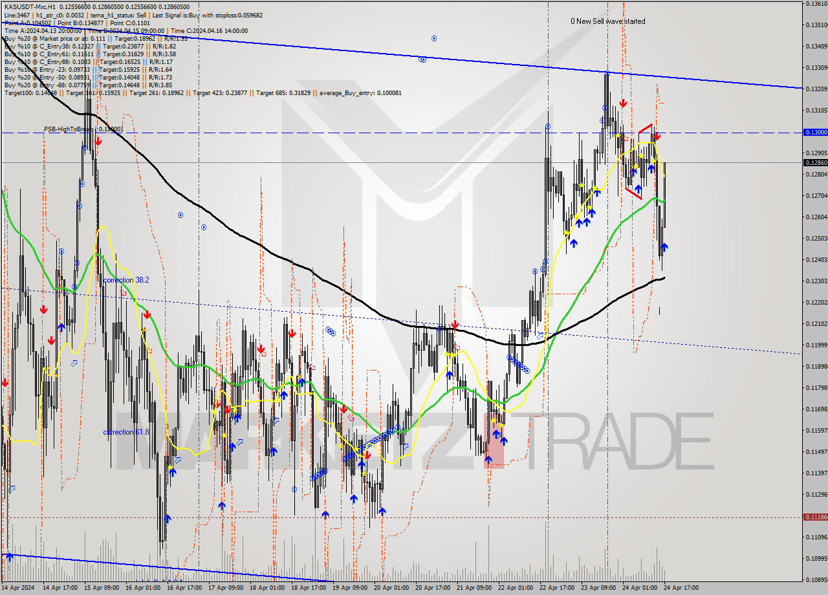Click the '23 Apr 09:00' time axis label
Screen dimensions: 828x595
pyautogui.click(x=597, y=588)
